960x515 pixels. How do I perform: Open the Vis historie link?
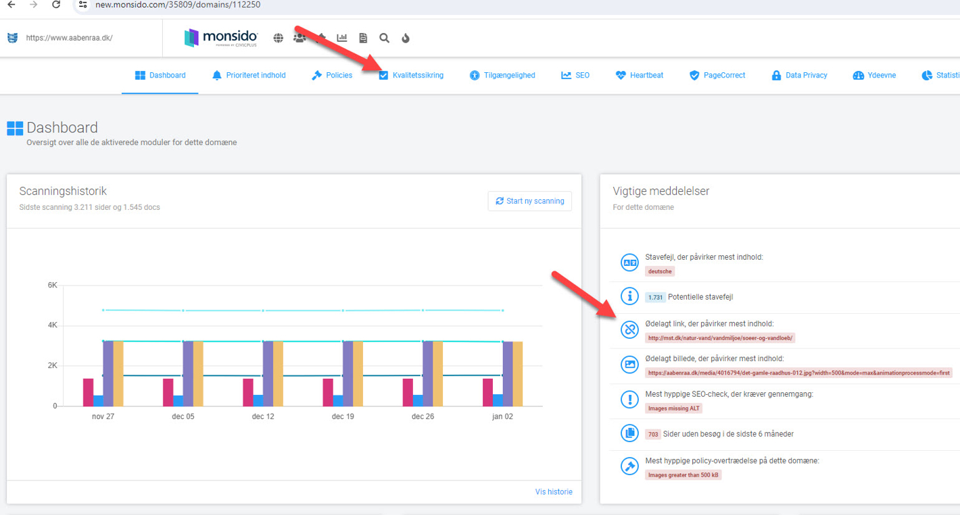pos(553,492)
